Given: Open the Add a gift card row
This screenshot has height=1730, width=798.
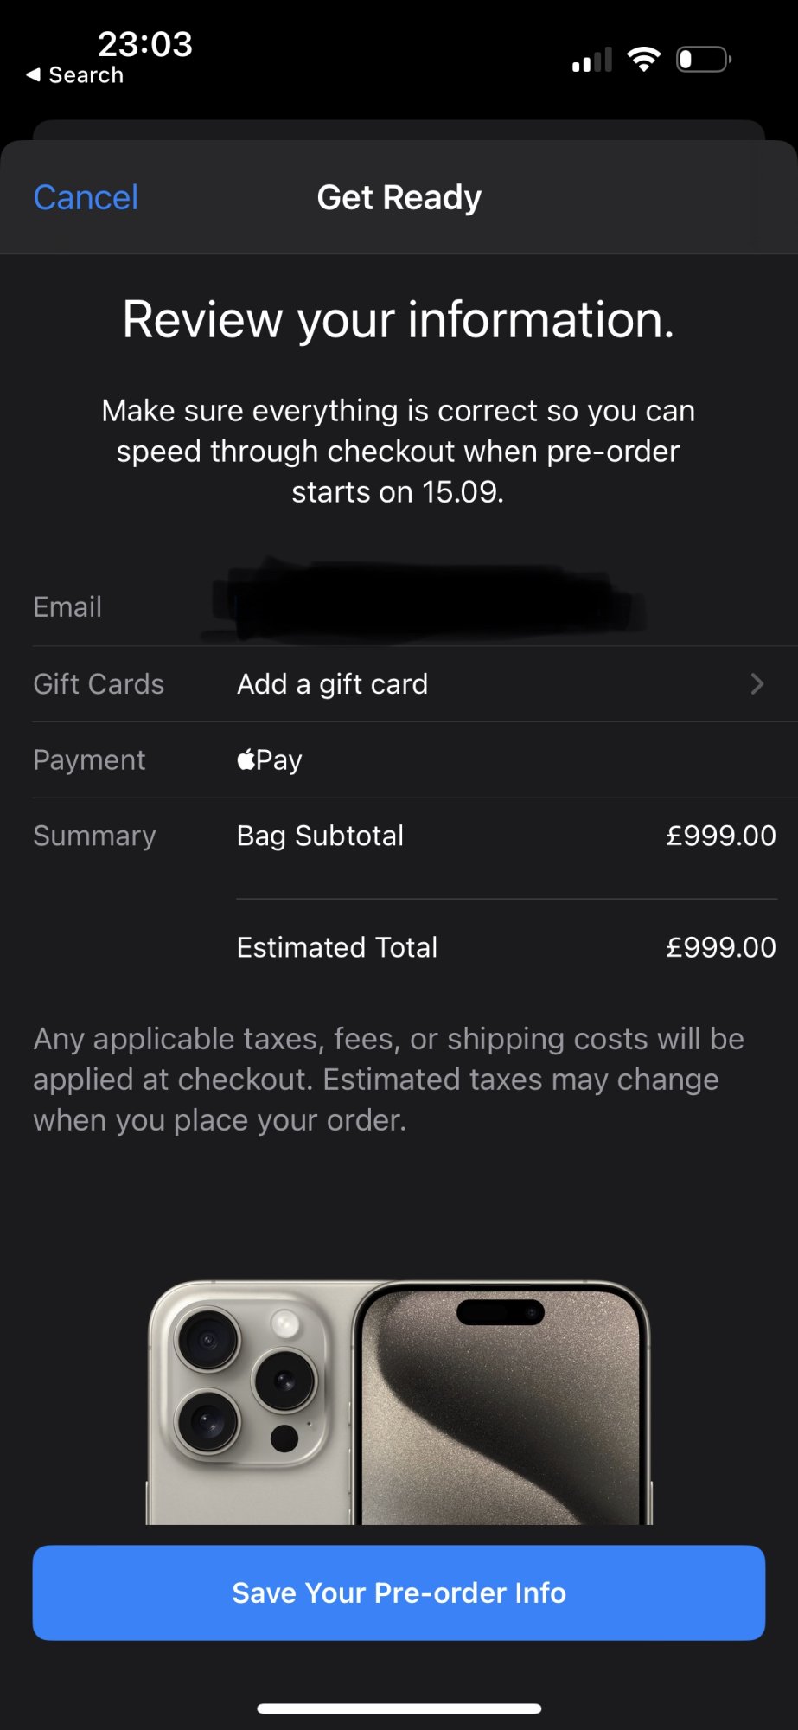Looking at the screenshot, I should click(415, 684).
